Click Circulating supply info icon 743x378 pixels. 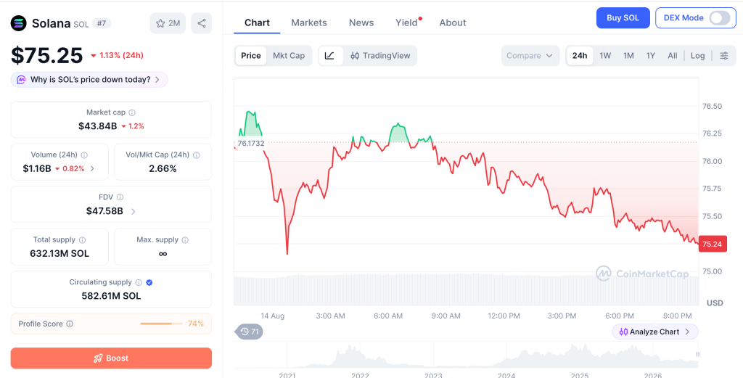tap(139, 282)
